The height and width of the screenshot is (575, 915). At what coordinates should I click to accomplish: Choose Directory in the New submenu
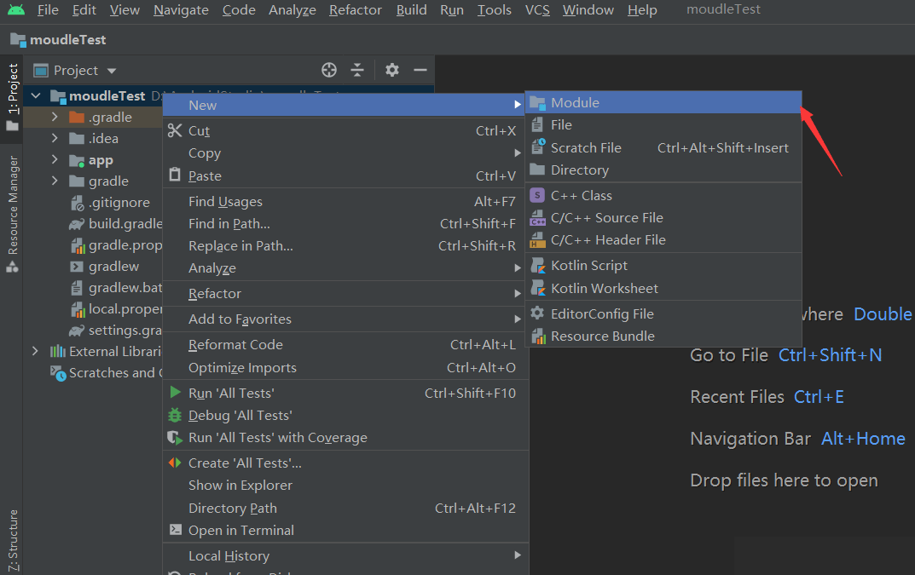(663, 170)
